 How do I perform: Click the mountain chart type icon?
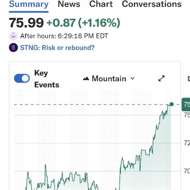click(86, 79)
